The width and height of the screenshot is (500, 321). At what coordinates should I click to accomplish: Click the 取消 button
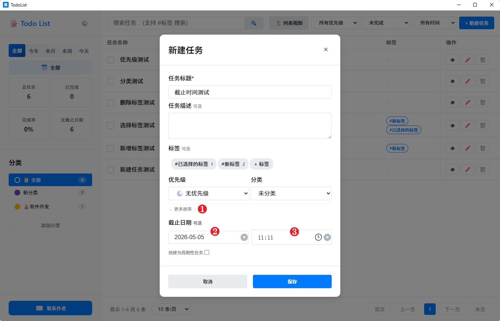point(208,282)
